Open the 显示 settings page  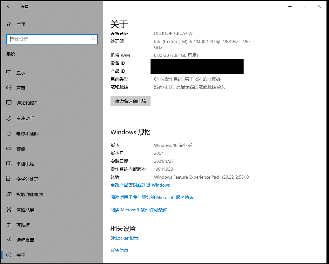(x=52, y=73)
